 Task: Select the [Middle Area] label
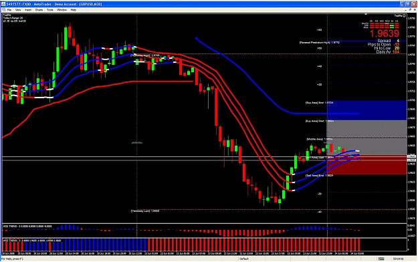(320, 139)
